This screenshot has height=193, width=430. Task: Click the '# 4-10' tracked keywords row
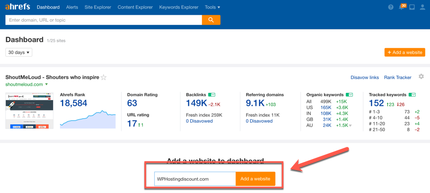tap(394, 118)
